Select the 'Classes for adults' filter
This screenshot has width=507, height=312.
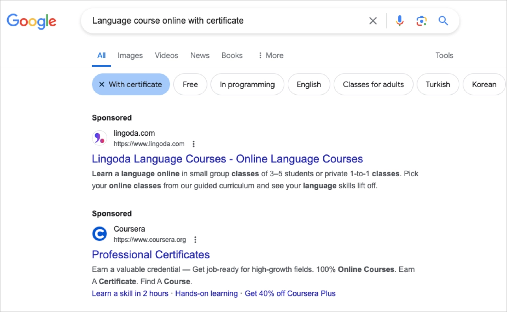click(x=373, y=84)
